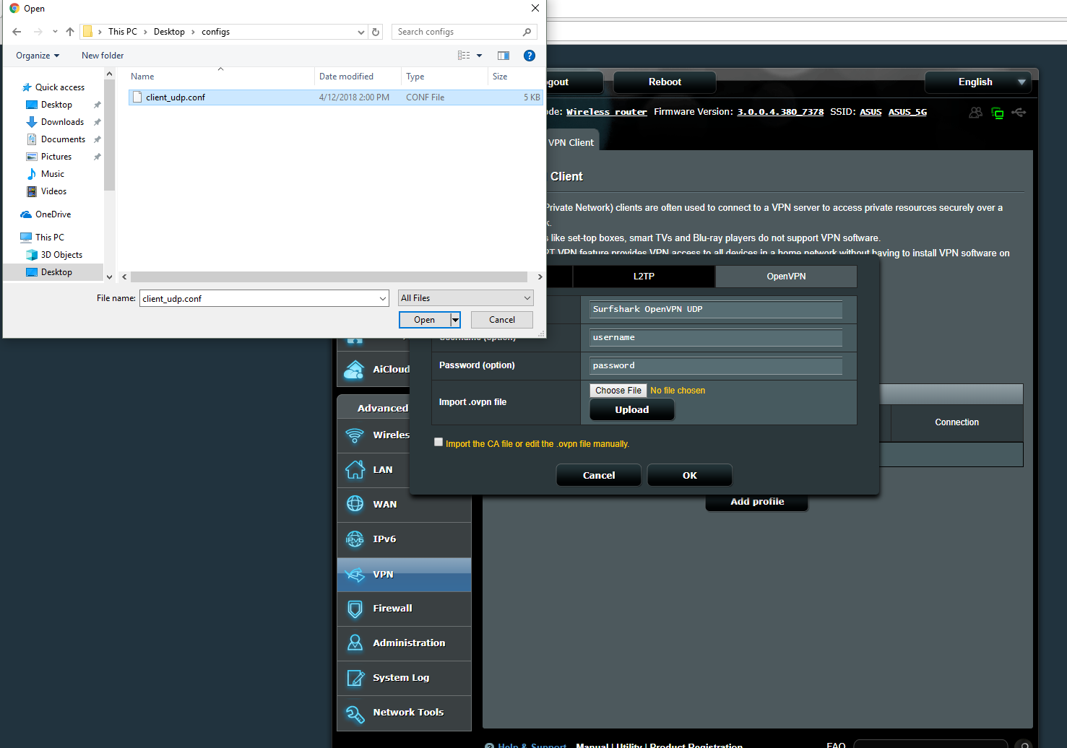The width and height of the screenshot is (1067, 748).
Task: Select the OpenVPN tab
Action: [x=786, y=277]
